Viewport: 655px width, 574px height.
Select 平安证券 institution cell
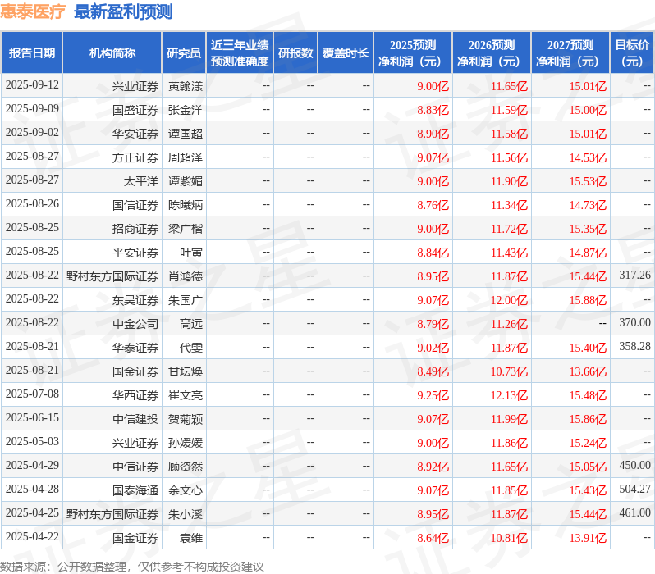pos(135,253)
